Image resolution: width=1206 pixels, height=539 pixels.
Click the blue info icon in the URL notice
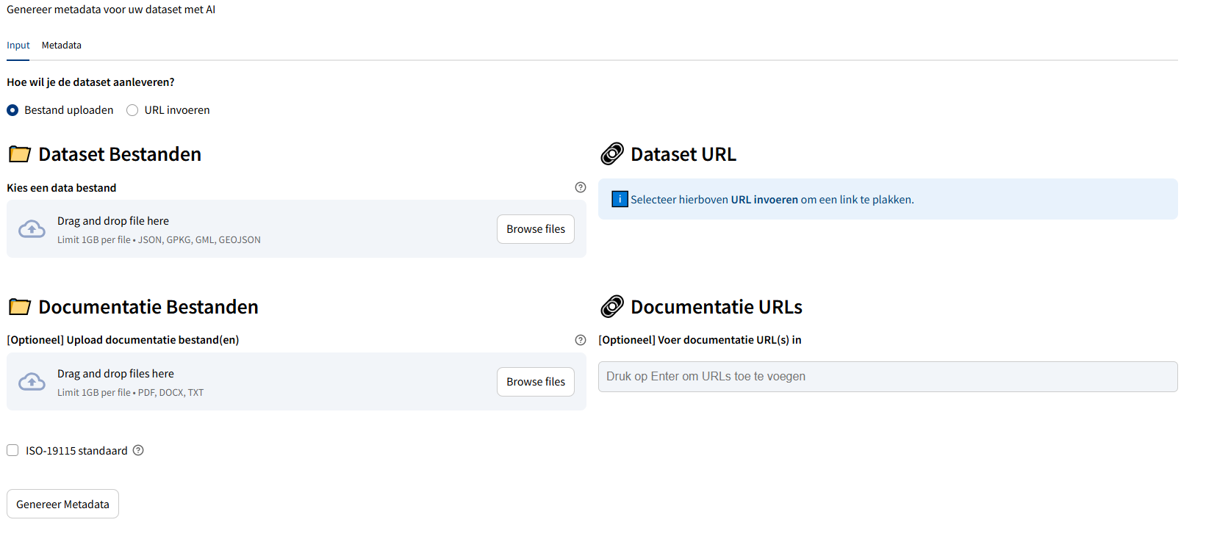point(620,199)
